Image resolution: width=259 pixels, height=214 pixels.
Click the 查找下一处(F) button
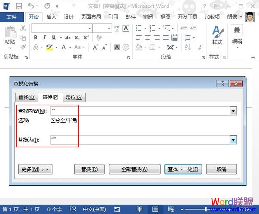(x=183, y=169)
